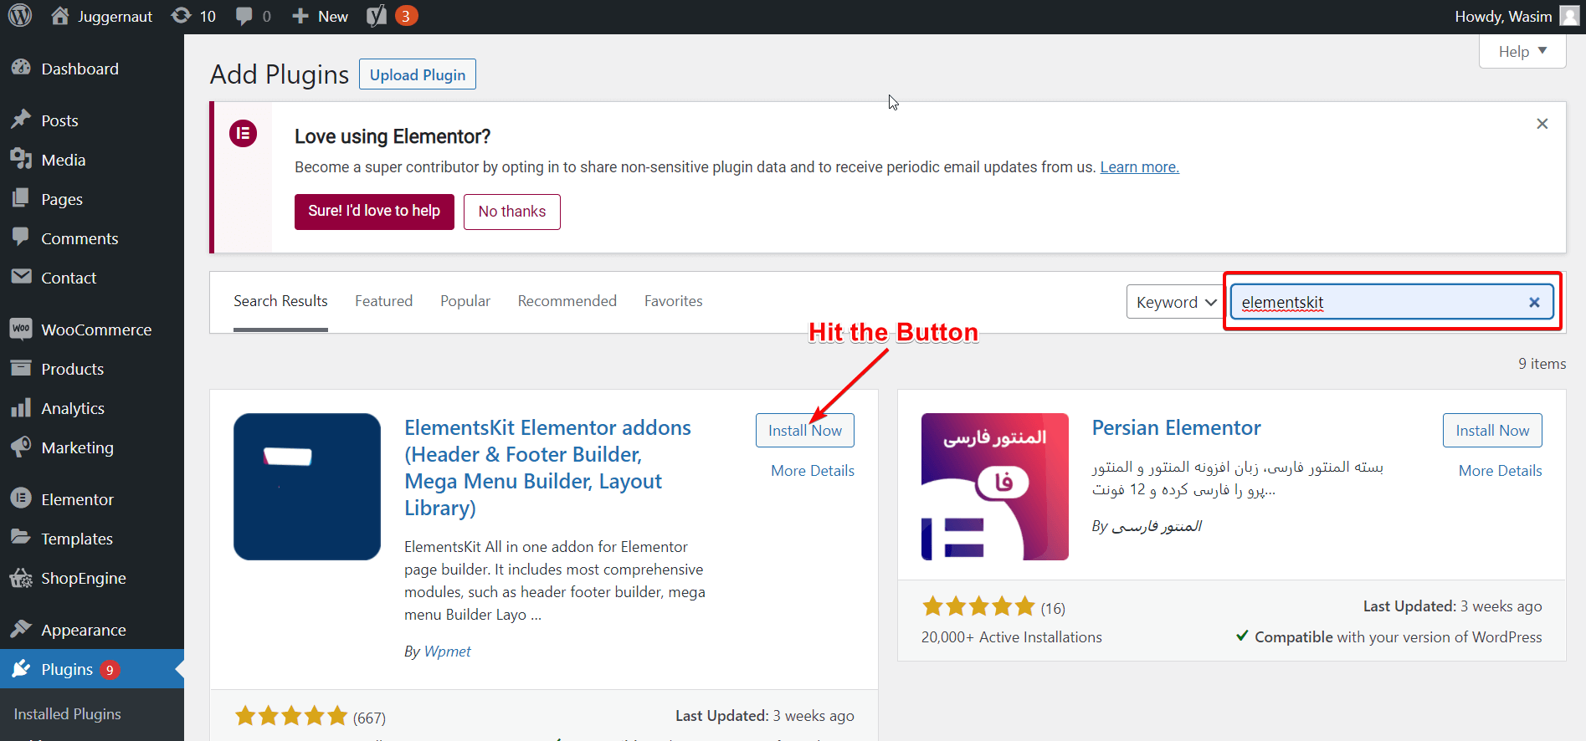Dismiss the Elementor notice
Viewport: 1586px width, 741px height.
[x=1542, y=124]
